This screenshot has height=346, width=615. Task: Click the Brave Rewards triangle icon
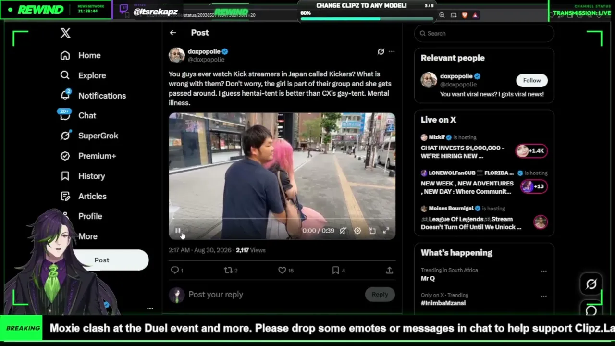(475, 15)
